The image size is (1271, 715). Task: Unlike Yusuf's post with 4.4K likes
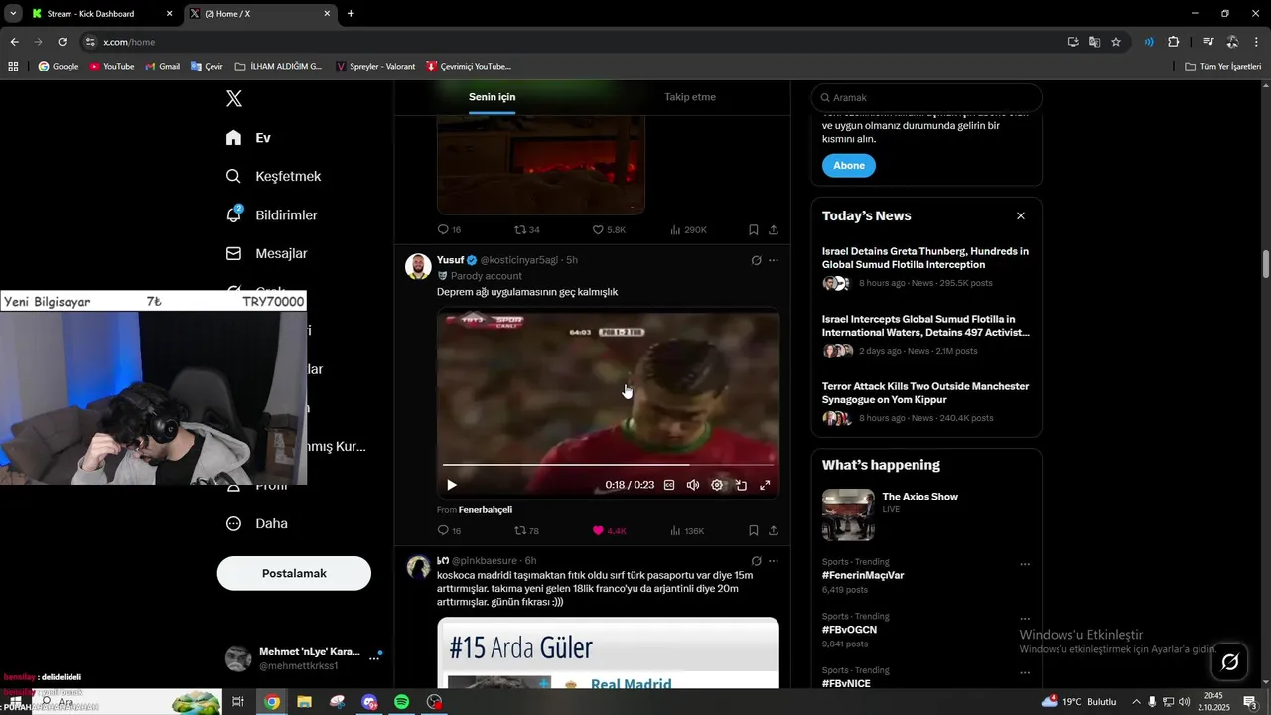[x=609, y=531]
